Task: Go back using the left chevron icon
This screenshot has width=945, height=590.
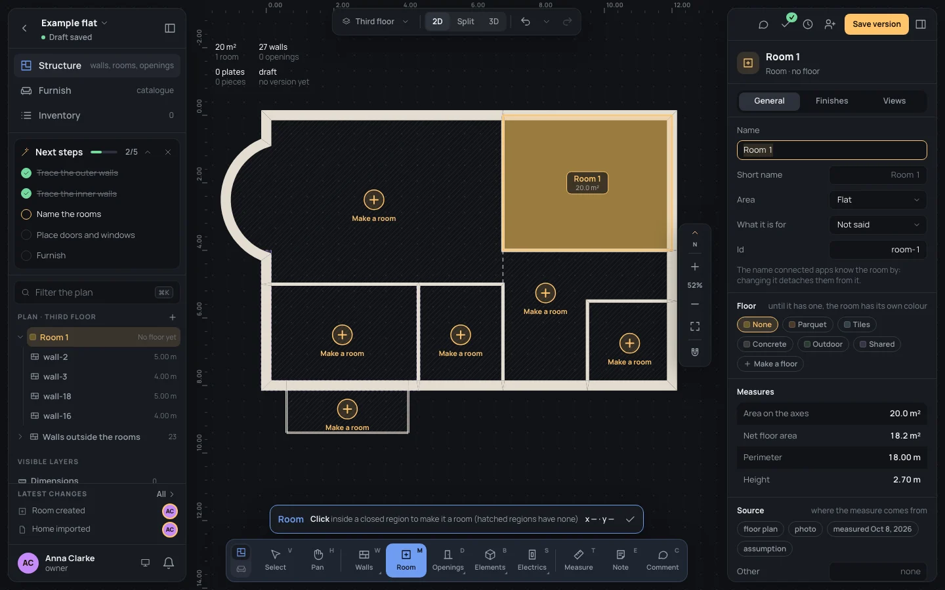Action: [24, 28]
